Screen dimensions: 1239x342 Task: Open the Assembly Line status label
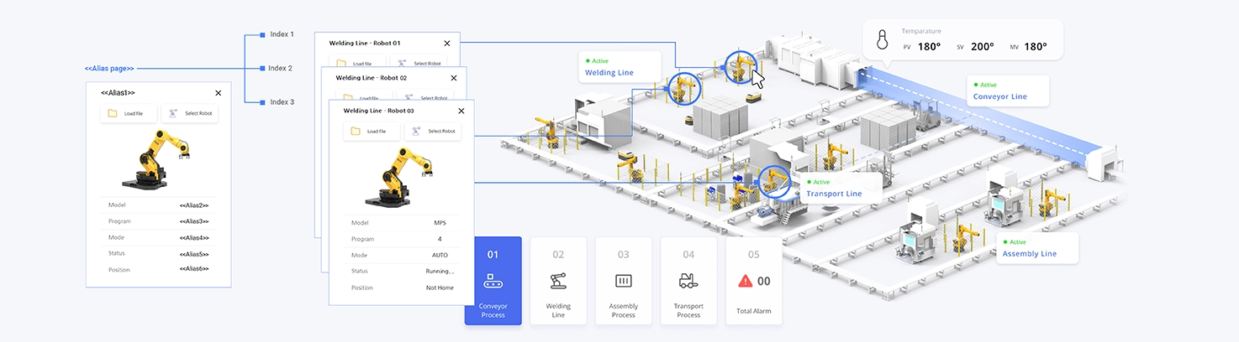click(x=1029, y=254)
